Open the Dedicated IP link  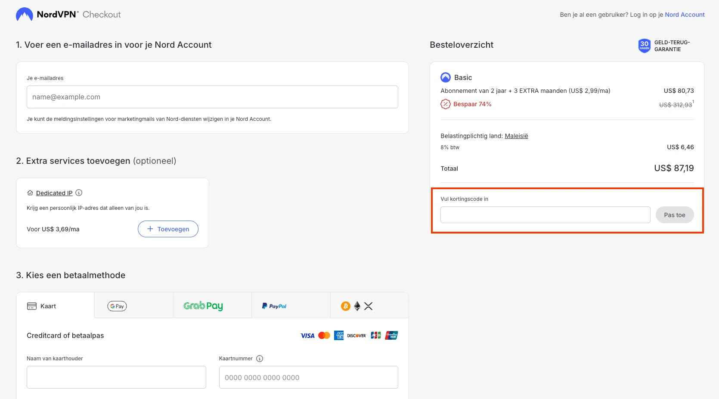click(x=54, y=193)
